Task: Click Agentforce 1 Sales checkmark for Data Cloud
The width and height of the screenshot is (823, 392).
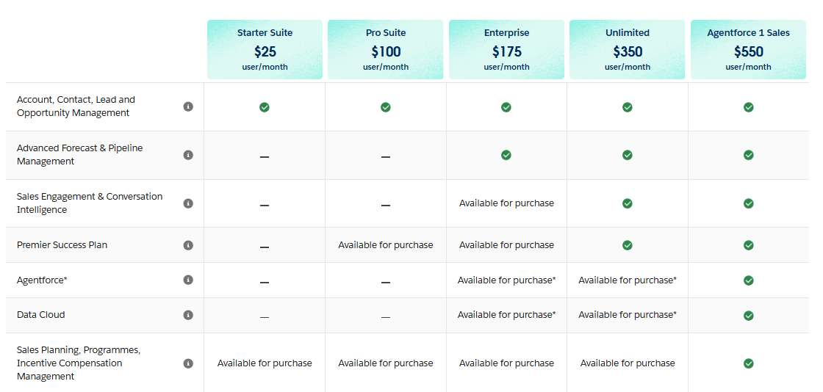Action: 748,316
